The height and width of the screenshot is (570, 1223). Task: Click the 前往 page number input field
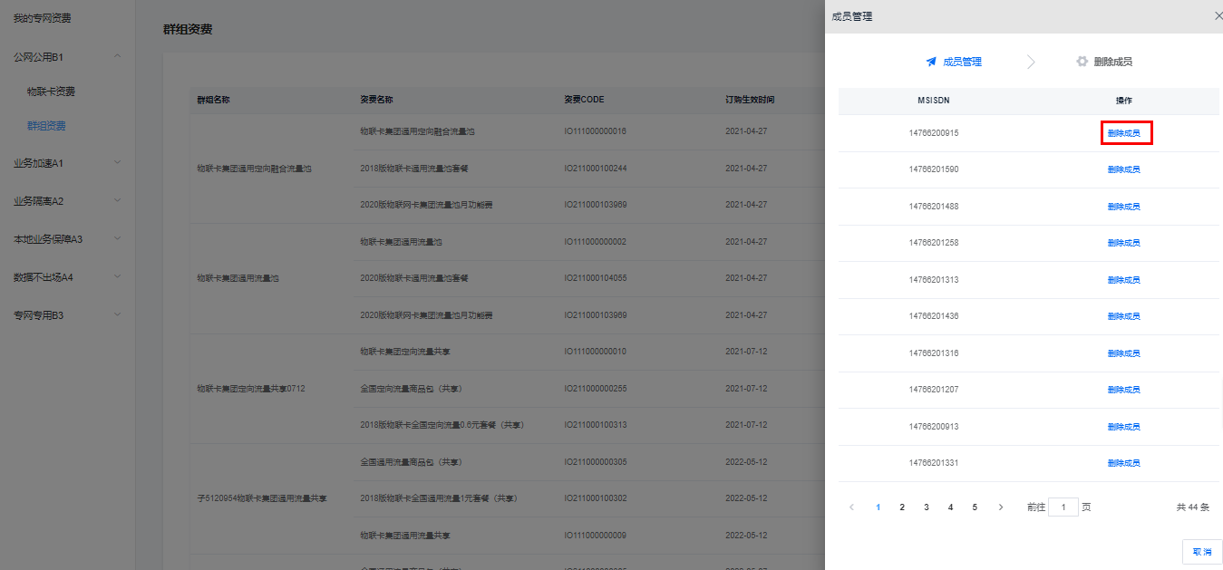point(1063,507)
